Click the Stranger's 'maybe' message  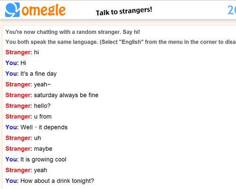coord(29,149)
